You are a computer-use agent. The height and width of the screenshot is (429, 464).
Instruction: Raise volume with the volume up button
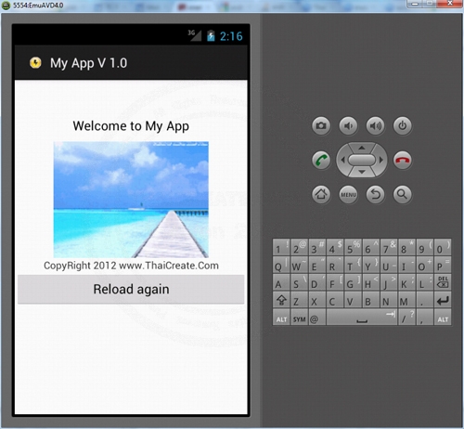[x=375, y=125]
